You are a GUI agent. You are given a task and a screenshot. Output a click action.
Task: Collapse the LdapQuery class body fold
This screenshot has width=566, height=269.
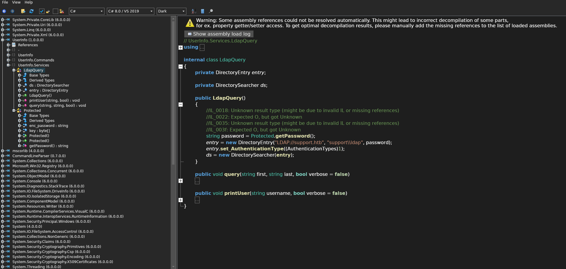(x=180, y=66)
